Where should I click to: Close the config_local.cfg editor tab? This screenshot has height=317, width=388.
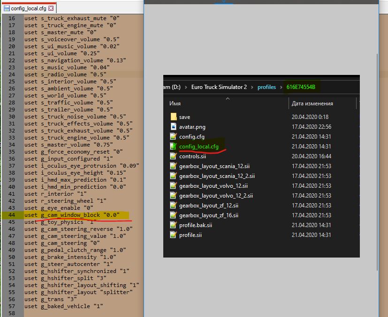click(x=51, y=8)
